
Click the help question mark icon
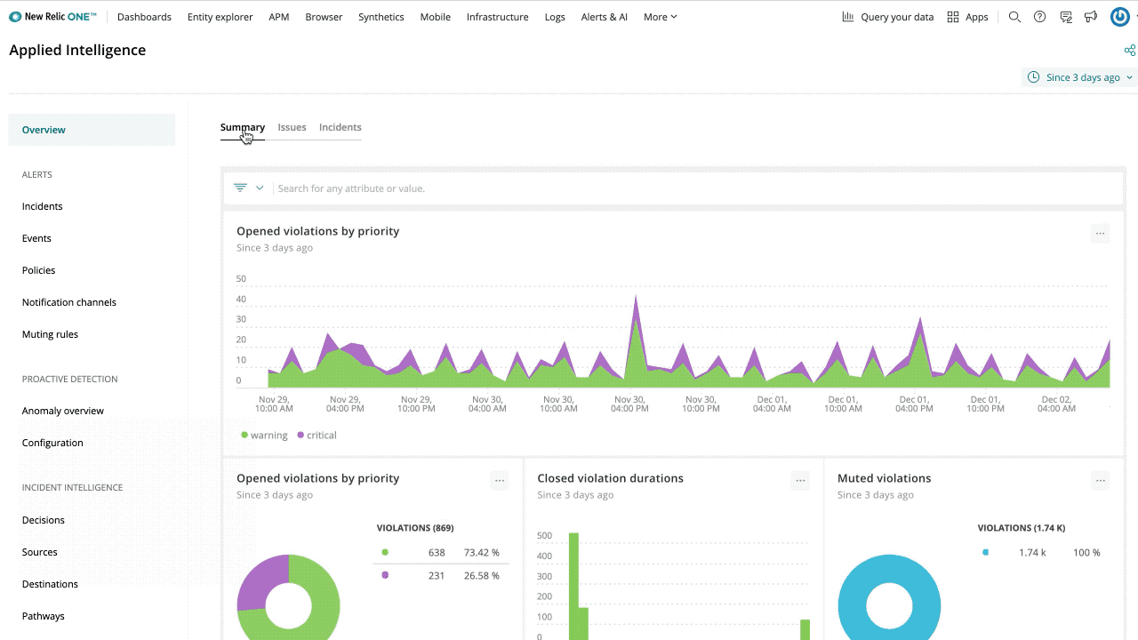coord(1039,17)
